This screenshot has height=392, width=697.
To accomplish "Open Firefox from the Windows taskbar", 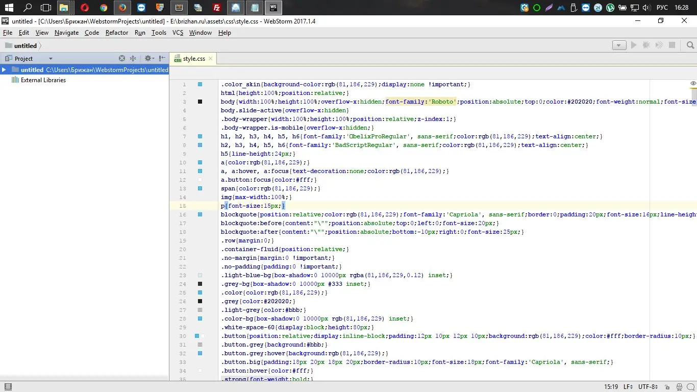I will coord(122,8).
